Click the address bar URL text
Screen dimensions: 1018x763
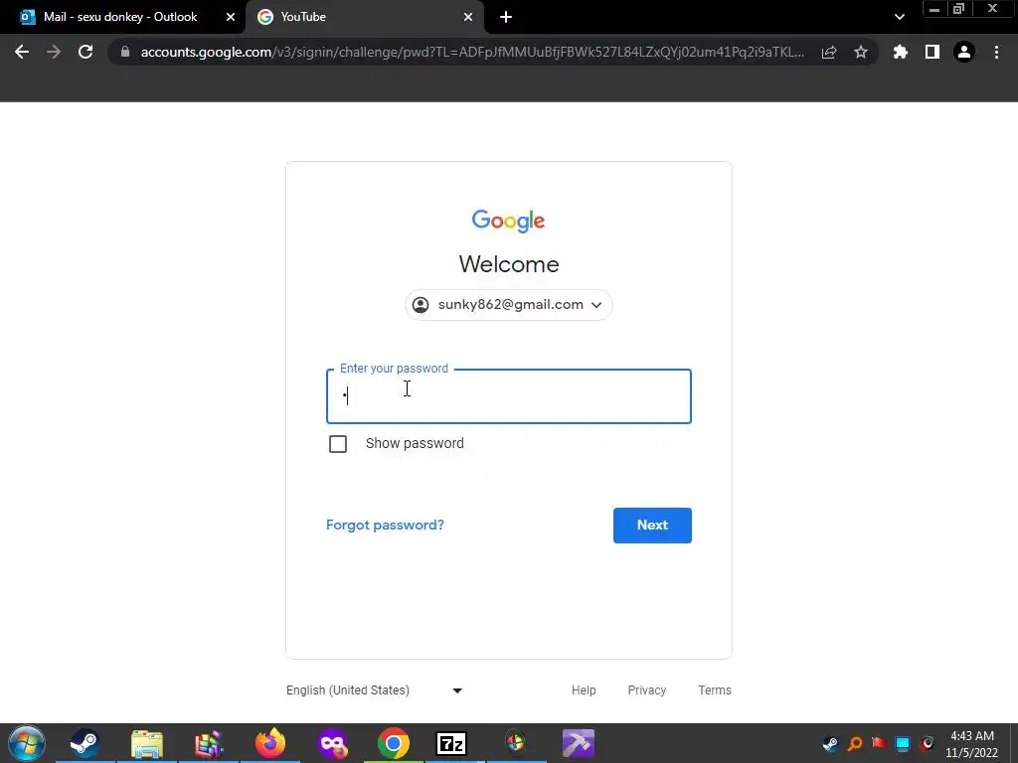point(472,52)
